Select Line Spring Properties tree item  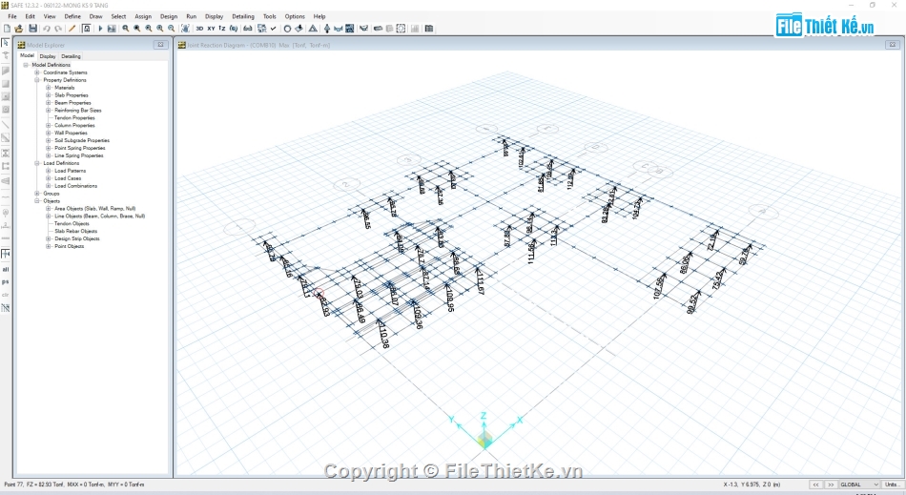[78, 155]
